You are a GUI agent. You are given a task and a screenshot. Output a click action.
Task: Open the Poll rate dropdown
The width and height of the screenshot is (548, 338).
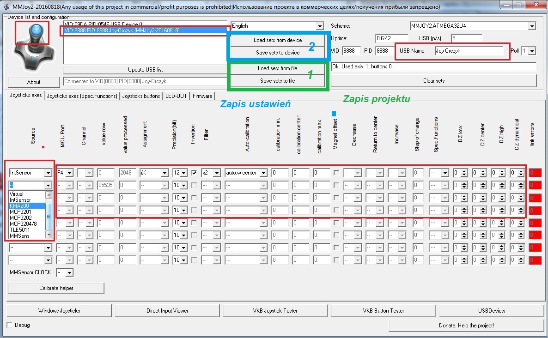click(x=532, y=51)
